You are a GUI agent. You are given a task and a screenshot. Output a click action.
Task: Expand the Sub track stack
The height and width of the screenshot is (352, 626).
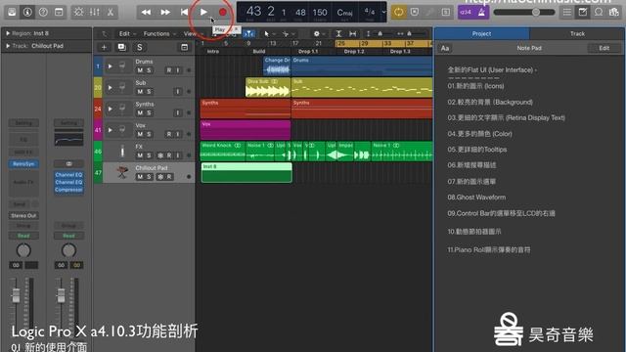110,87
